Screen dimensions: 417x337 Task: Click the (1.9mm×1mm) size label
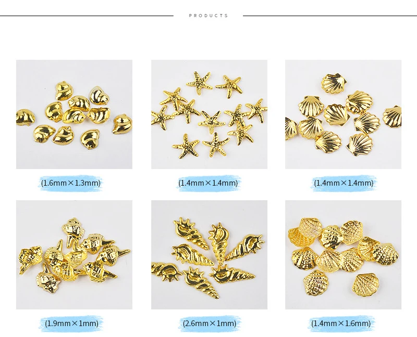(71, 323)
